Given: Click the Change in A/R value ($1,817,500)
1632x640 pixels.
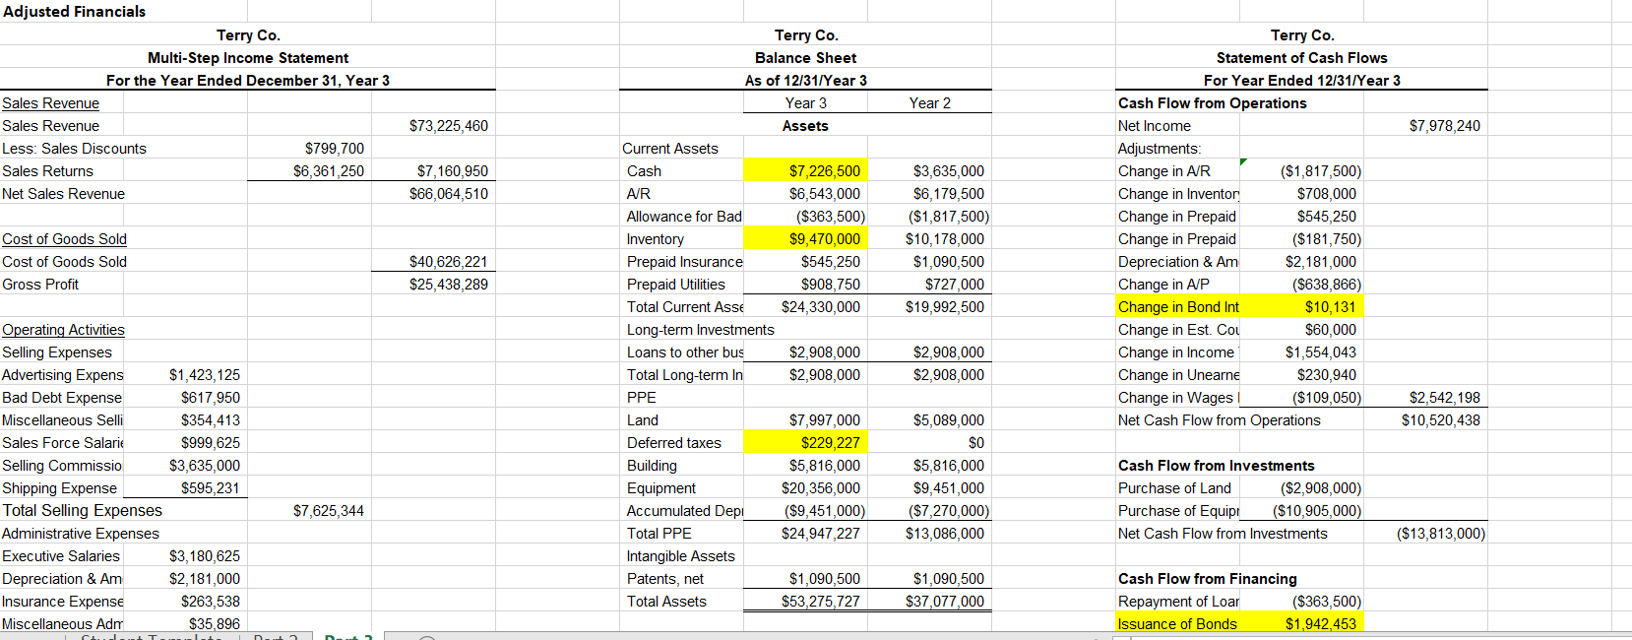Looking at the screenshot, I should [x=1321, y=171].
